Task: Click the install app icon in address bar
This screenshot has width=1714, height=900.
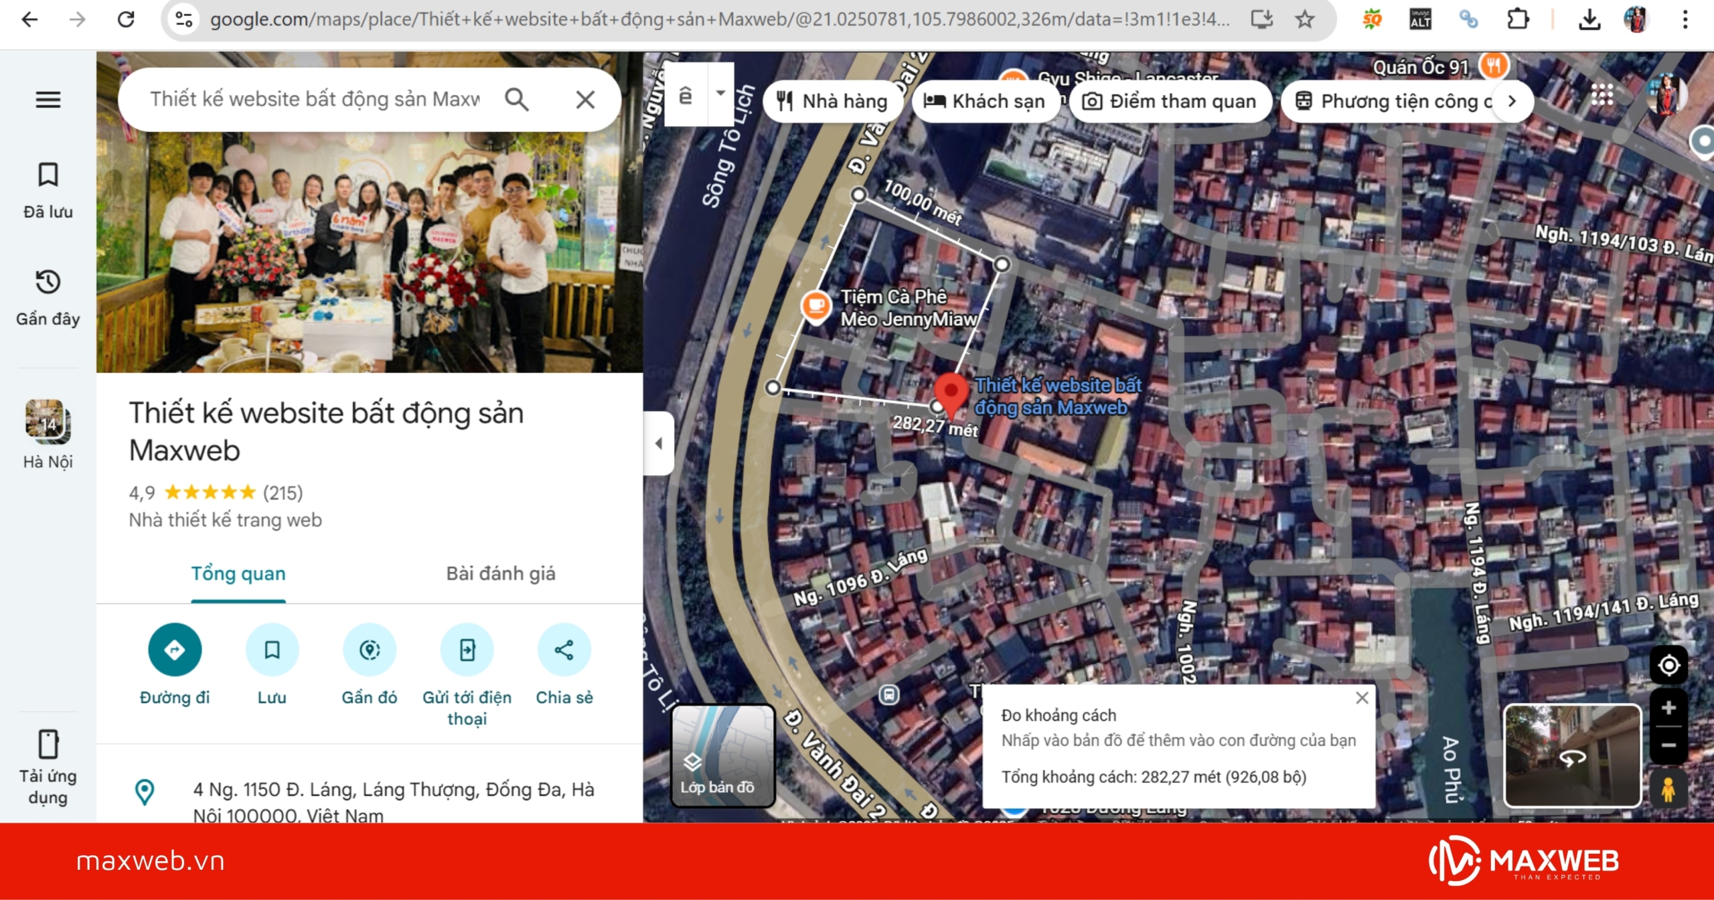Action: [x=1262, y=19]
